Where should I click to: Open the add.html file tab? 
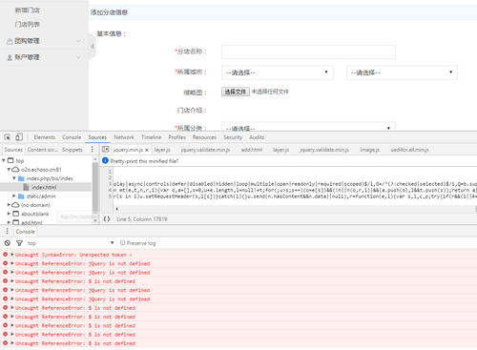[252, 150]
